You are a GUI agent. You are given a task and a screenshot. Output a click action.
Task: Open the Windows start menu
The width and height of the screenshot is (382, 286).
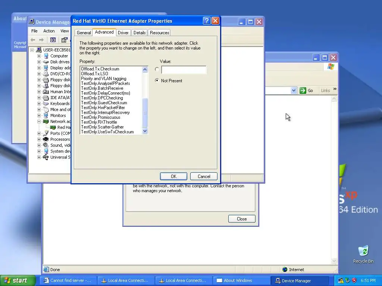[x=18, y=280]
